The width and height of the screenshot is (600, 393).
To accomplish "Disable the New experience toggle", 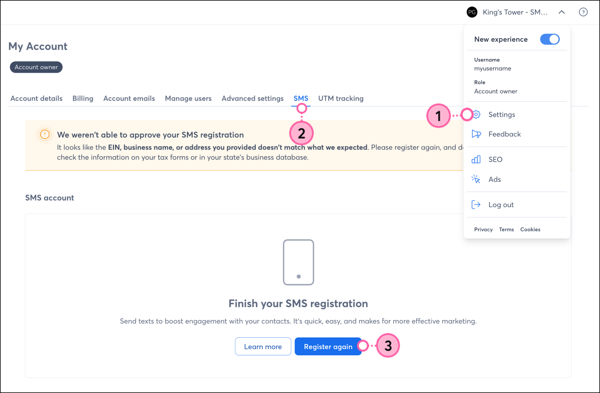I will [550, 39].
